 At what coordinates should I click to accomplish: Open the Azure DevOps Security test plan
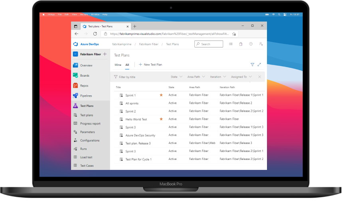point(140,135)
